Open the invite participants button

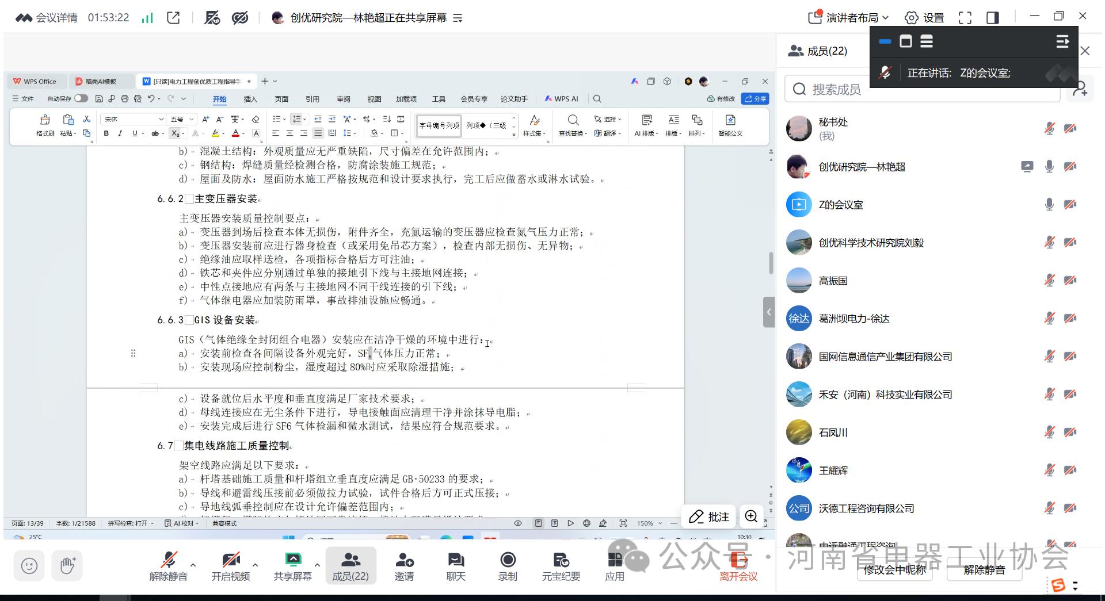coord(404,566)
